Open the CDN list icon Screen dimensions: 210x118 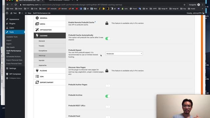click(x=37, y=76)
